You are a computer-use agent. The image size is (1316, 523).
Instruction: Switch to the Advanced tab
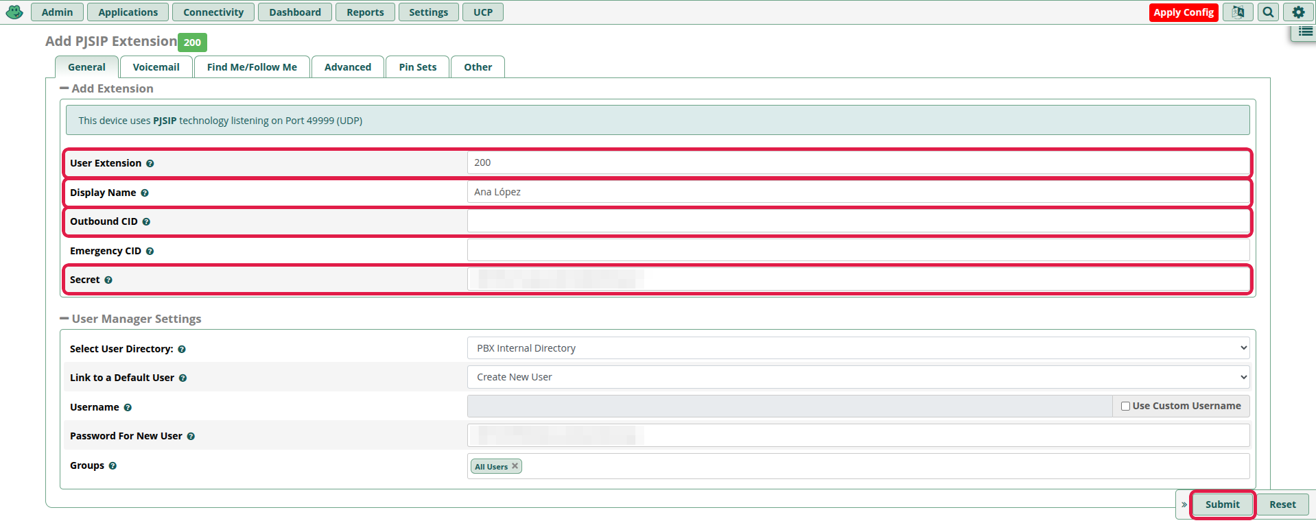click(348, 67)
